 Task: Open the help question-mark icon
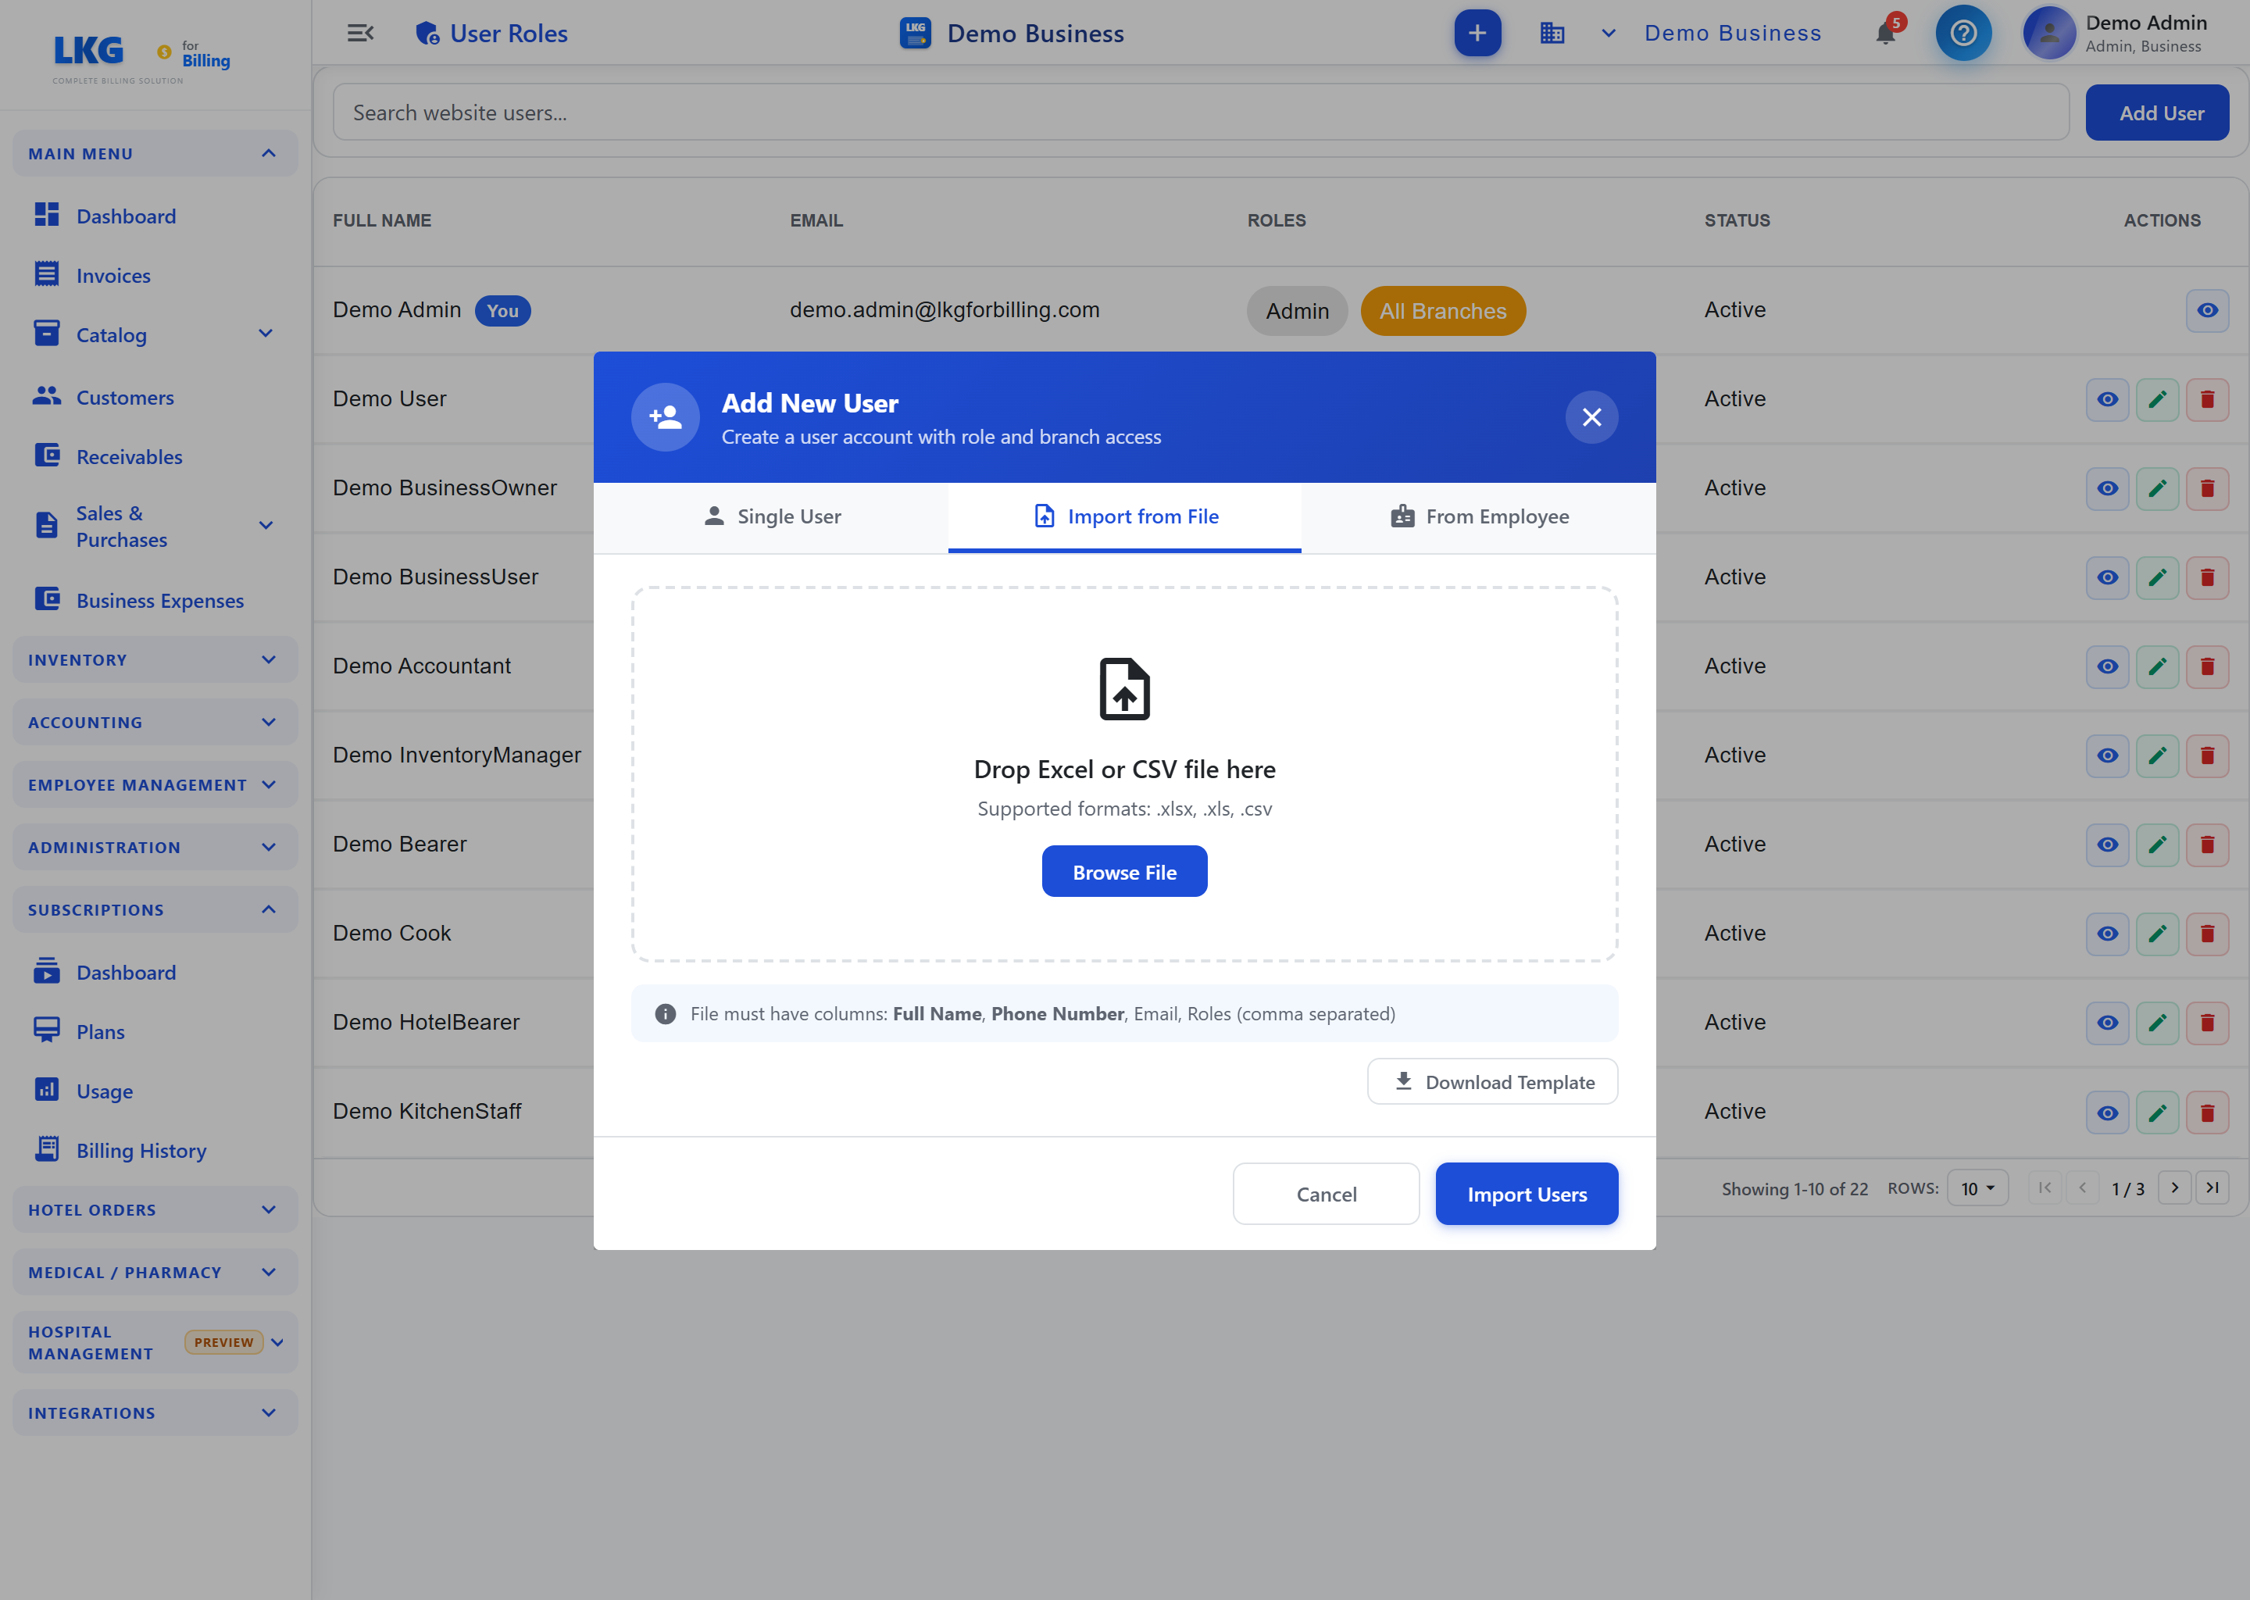[x=1962, y=34]
